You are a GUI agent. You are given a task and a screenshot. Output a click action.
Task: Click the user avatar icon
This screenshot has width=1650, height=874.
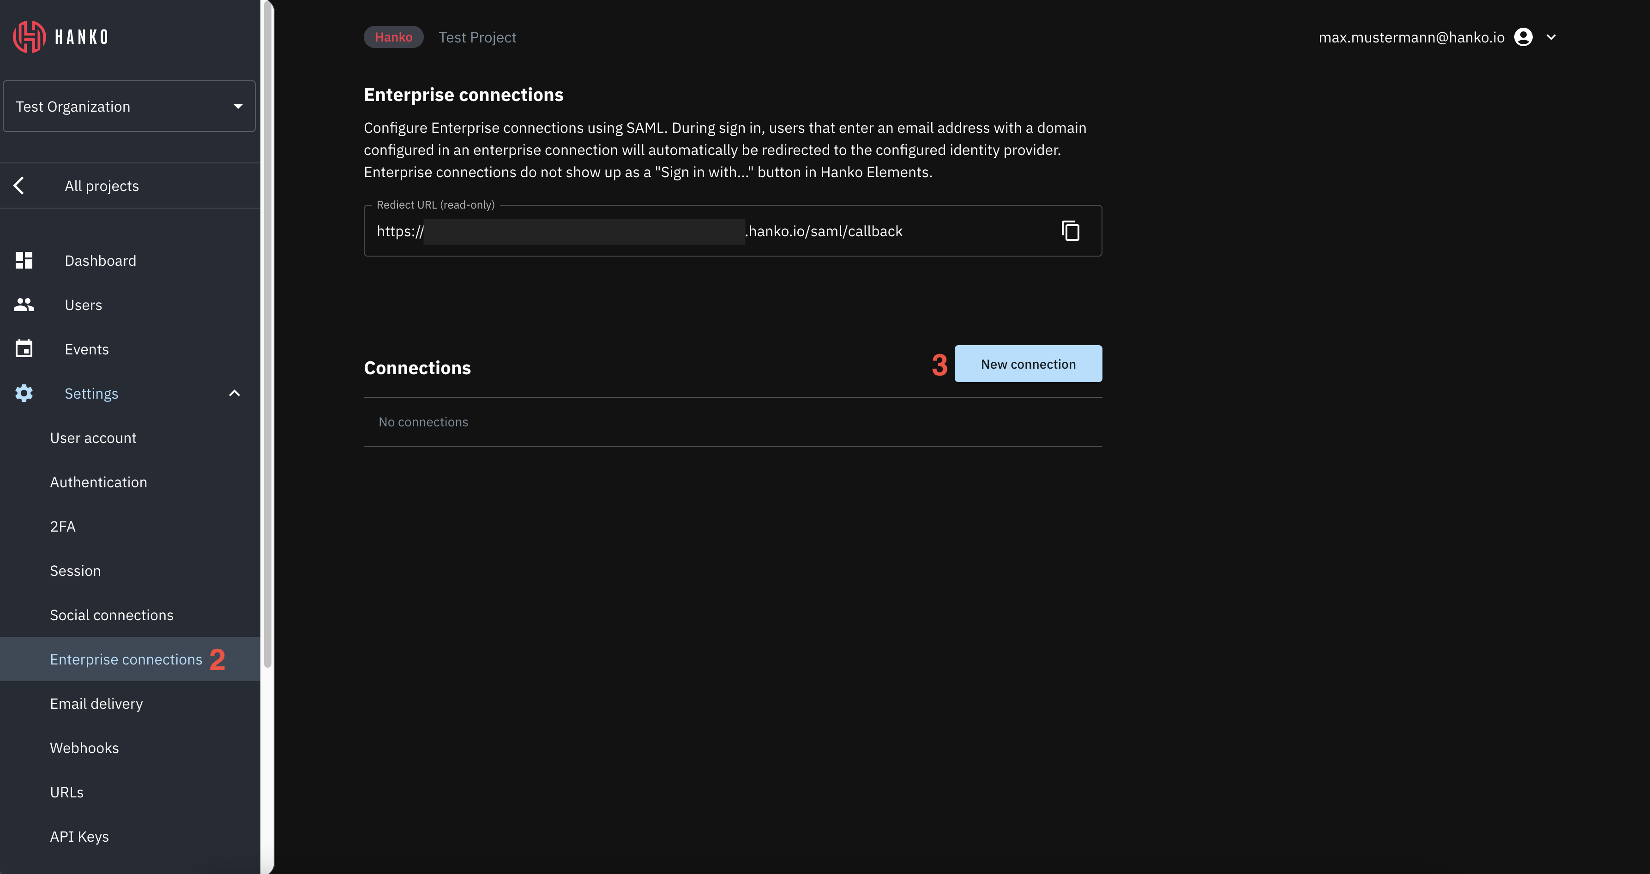click(x=1523, y=37)
